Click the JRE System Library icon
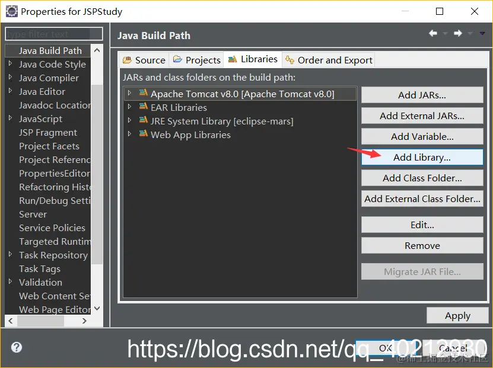 tap(143, 120)
